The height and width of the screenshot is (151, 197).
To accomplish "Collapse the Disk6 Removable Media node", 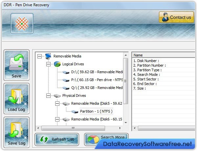I will click(57, 119).
